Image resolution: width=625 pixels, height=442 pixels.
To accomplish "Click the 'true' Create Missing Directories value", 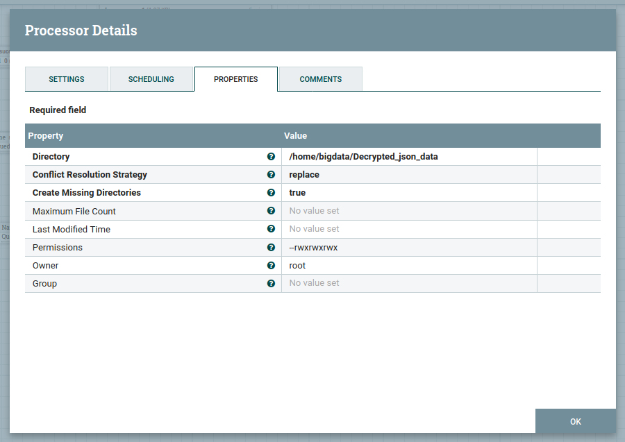I will (297, 193).
